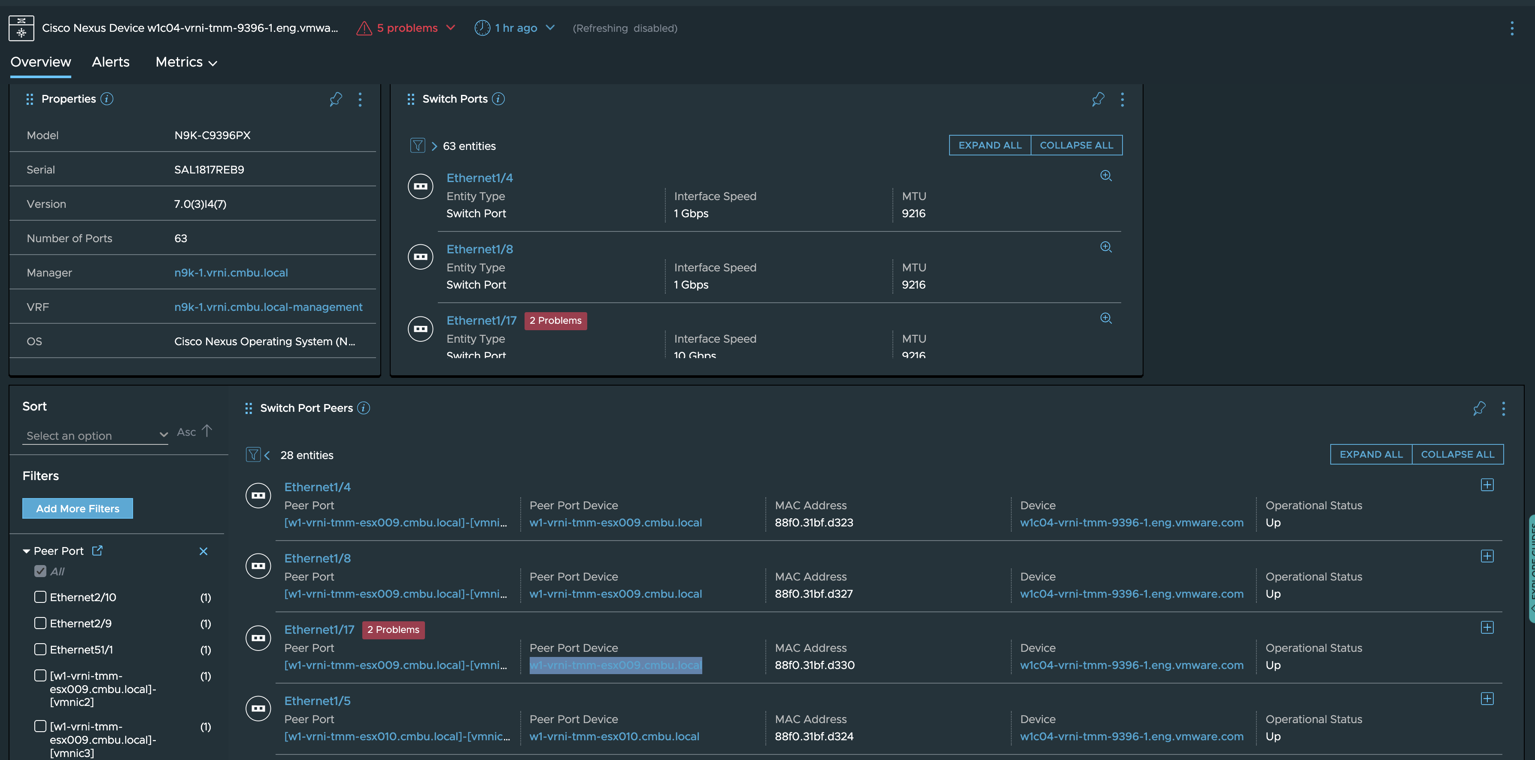The width and height of the screenshot is (1535, 760).
Task: Click the Switch Ports info icon
Action: pyautogui.click(x=499, y=99)
